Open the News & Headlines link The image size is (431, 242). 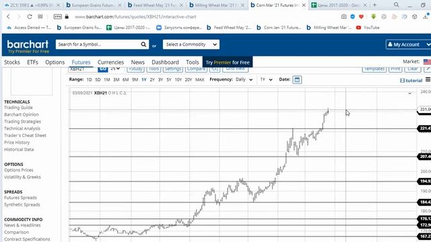coord(22,225)
